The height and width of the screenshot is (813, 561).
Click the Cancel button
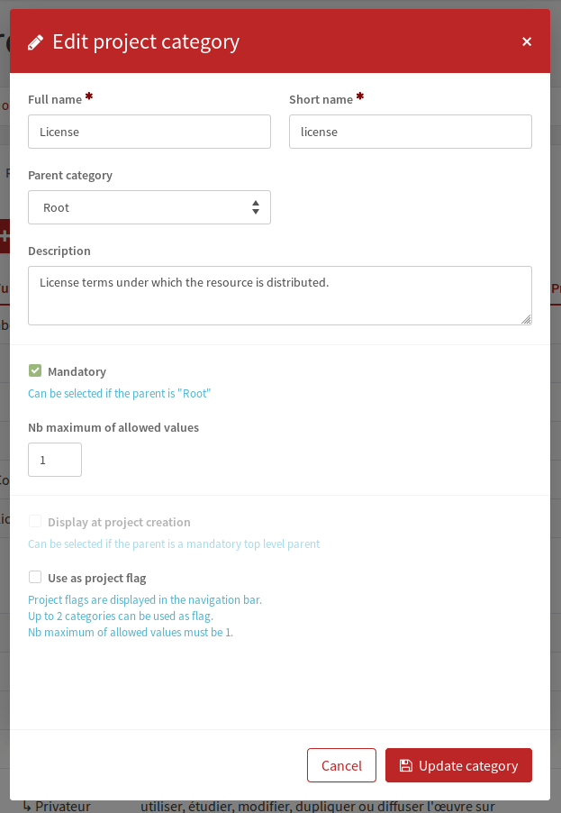coord(341,764)
